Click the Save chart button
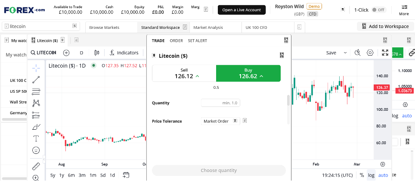 click(x=331, y=53)
